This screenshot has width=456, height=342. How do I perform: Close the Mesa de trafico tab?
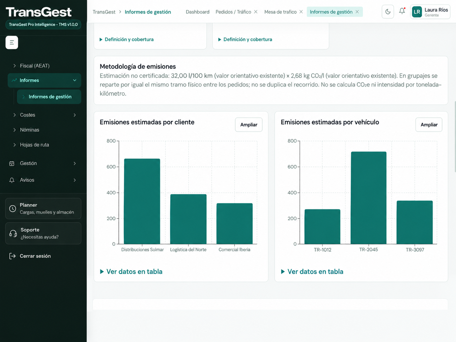pyautogui.click(x=301, y=12)
